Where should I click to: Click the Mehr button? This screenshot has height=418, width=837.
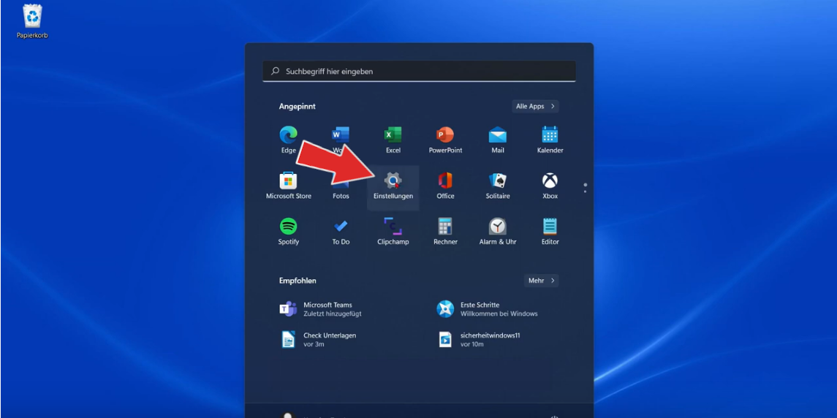tap(541, 281)
